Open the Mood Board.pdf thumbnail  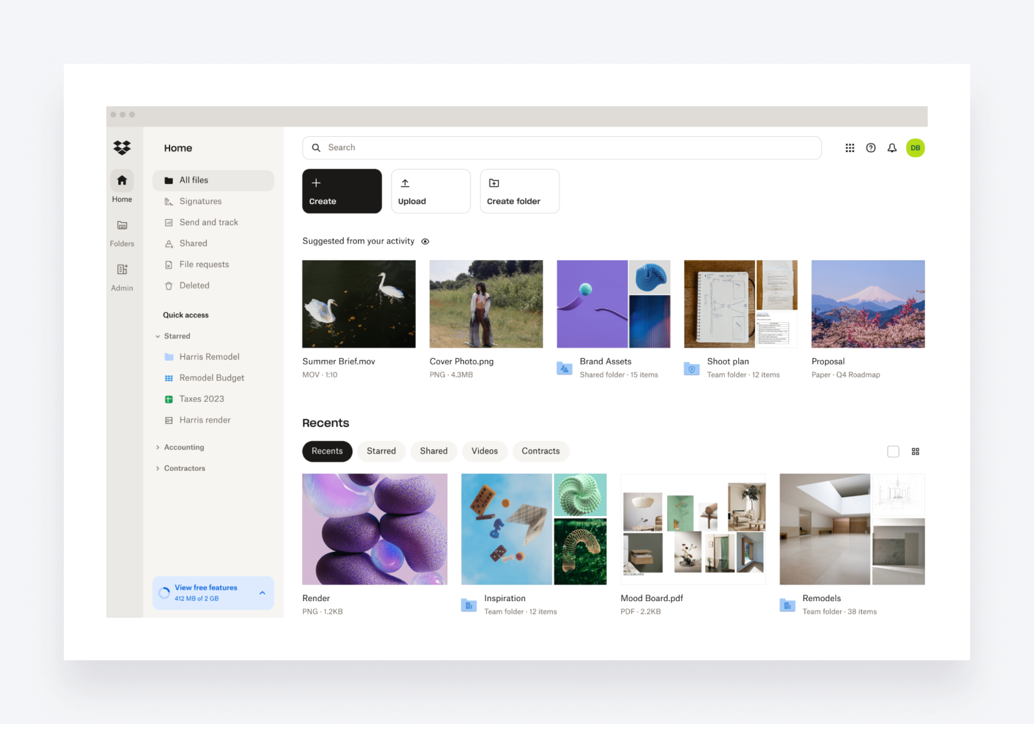coord(692,529)
